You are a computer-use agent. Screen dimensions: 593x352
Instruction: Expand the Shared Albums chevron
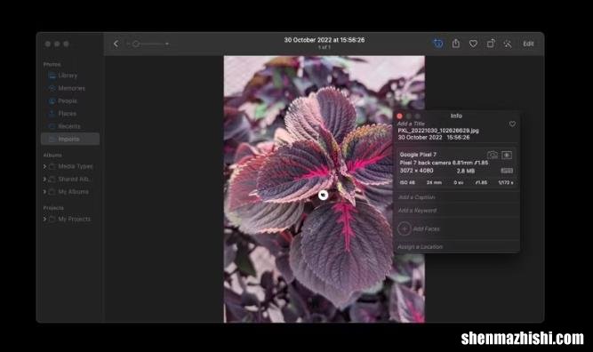tap(44, 180)
